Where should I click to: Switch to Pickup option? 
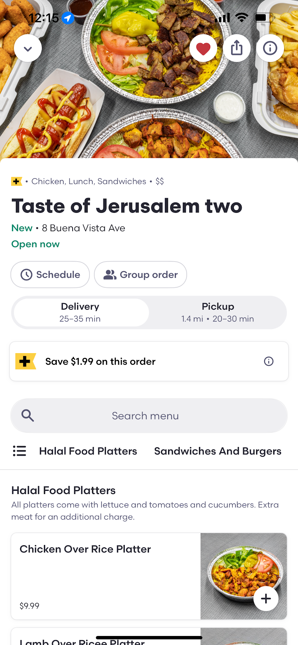click(x=218, y=312)
